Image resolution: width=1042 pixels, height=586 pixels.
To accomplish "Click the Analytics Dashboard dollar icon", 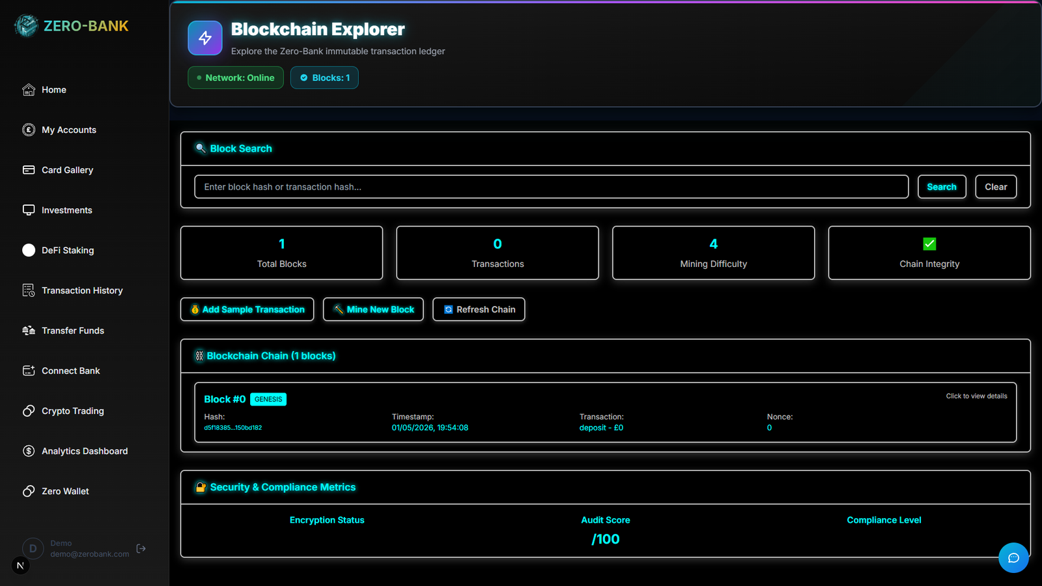I will [29, 451].
